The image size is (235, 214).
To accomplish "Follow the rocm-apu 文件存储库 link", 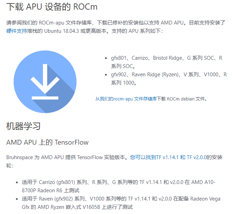I will point(126,99).
